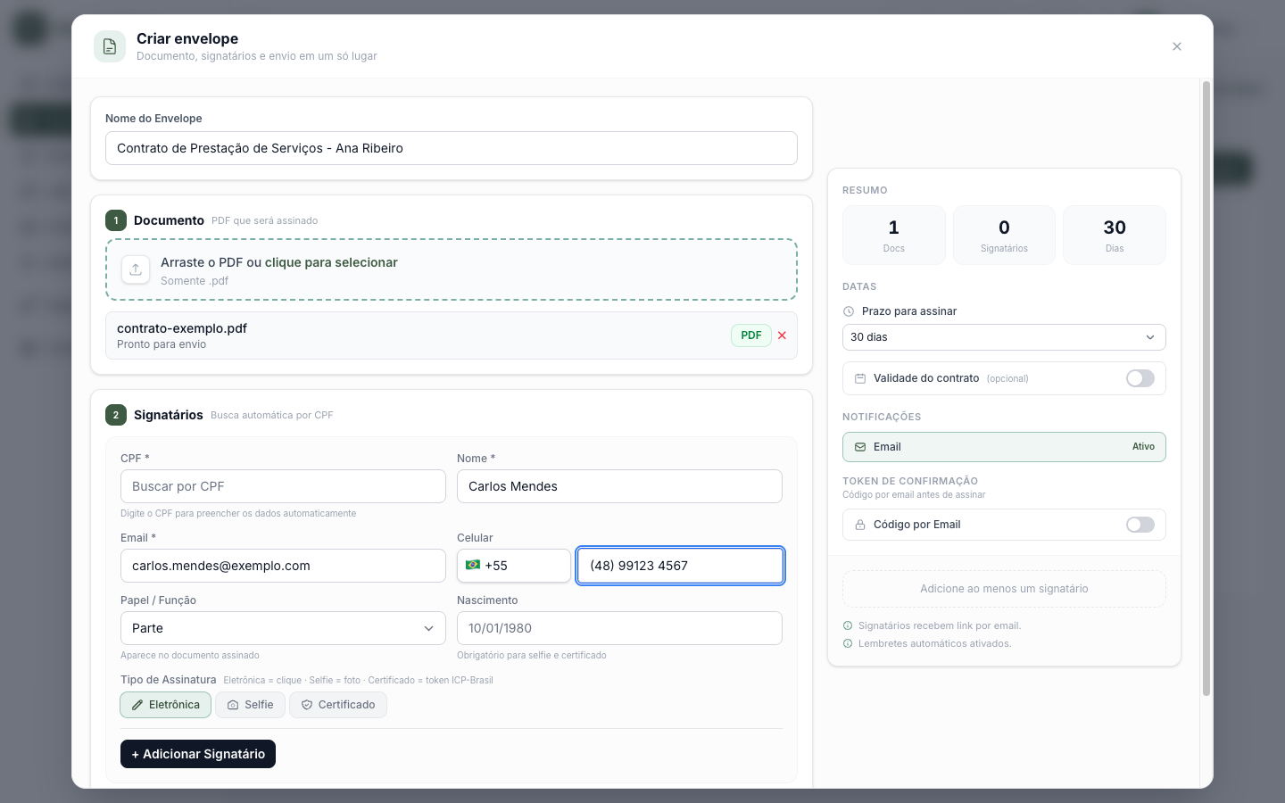Click the Docs count card in Resumo
The image size is (1285, 803).
[x=894, y=236]
